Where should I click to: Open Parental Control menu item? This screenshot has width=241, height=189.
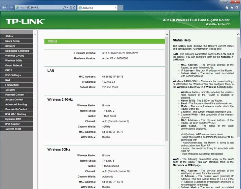click(x=16, y=95)
